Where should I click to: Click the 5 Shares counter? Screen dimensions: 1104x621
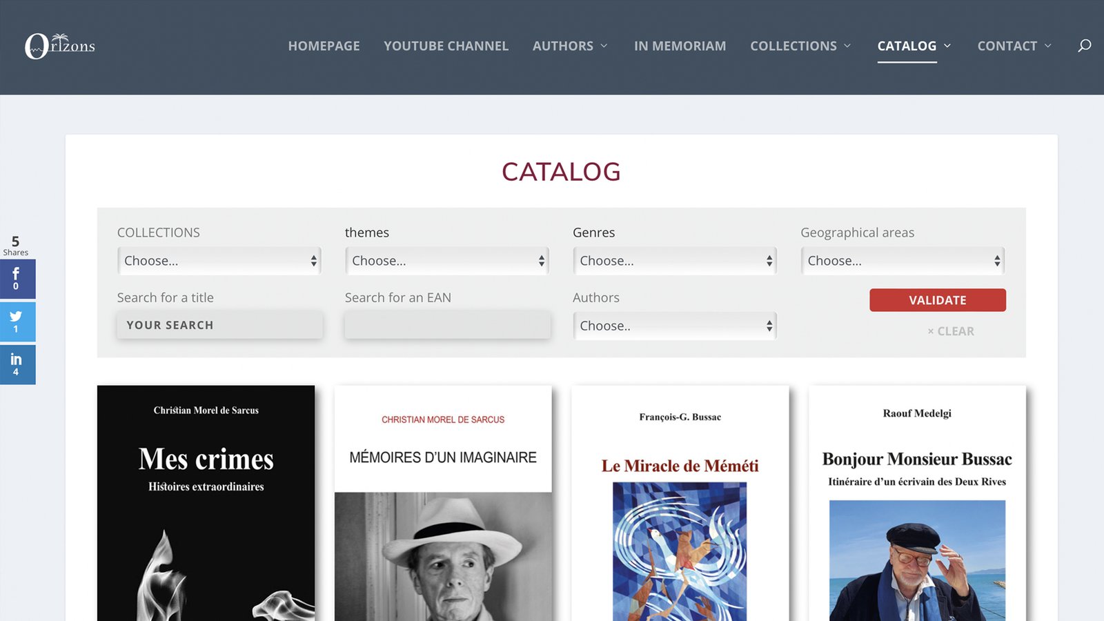click(x=16, y=246)
